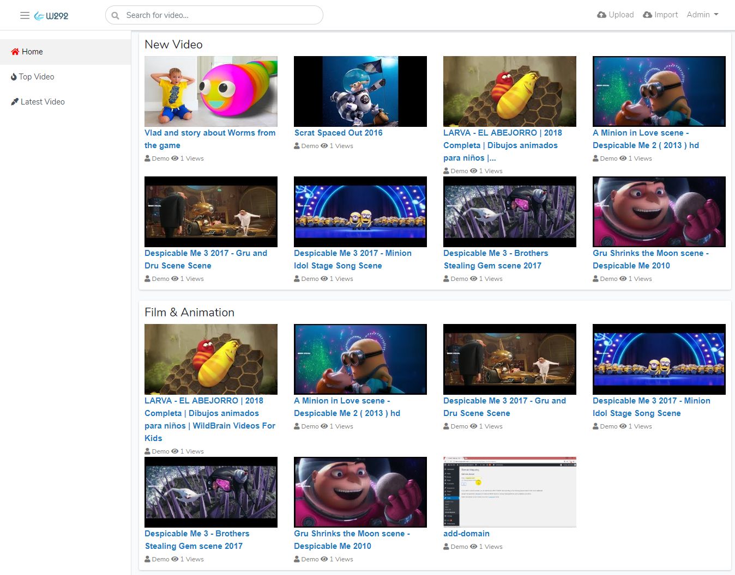Open Top Video from the sidebar
Viewport: 735px width, 575px height.
[37, 77]
